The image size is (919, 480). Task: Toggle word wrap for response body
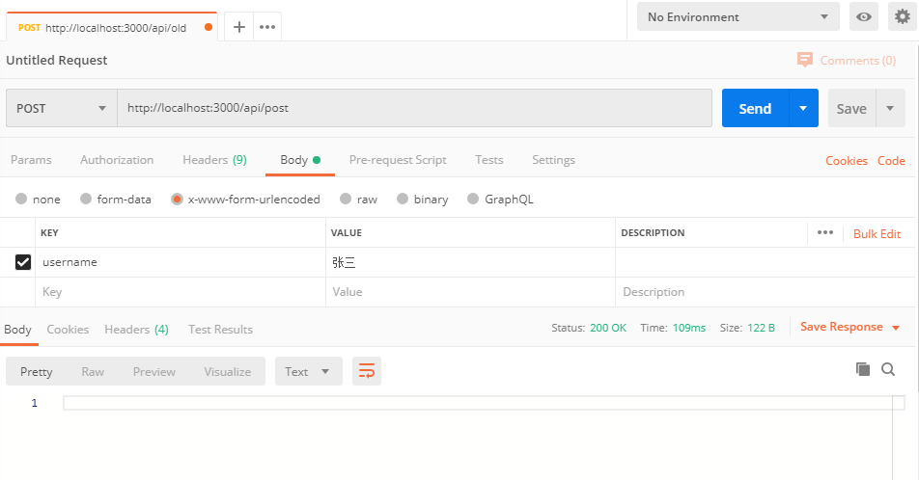coord(367,371)
